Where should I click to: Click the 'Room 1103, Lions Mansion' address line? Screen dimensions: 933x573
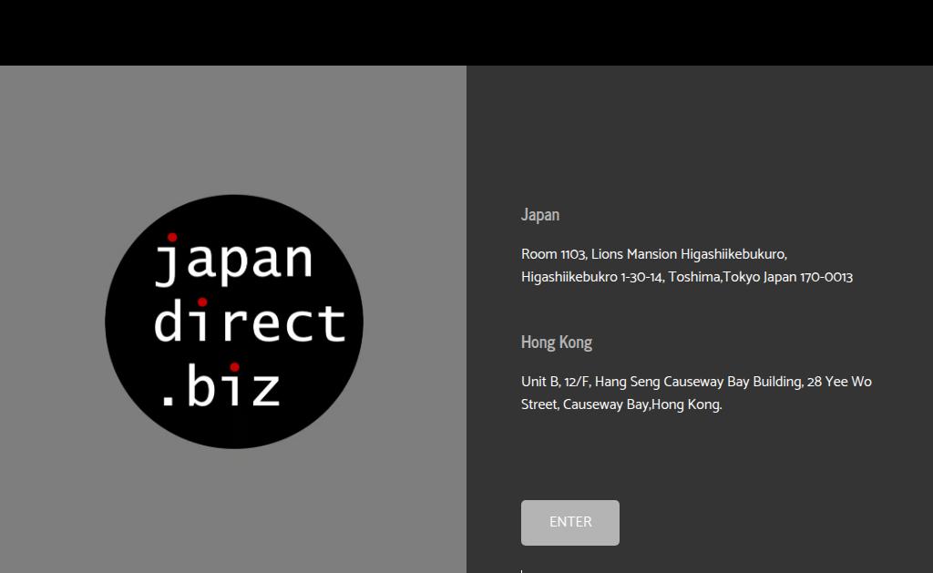point(654,254)
